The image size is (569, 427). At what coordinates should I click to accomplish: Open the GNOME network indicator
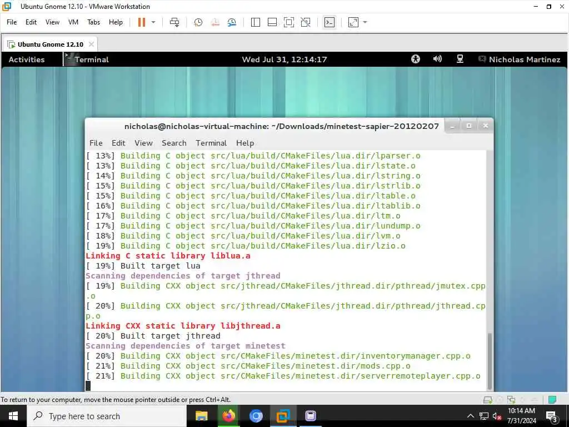pos(460,59)
